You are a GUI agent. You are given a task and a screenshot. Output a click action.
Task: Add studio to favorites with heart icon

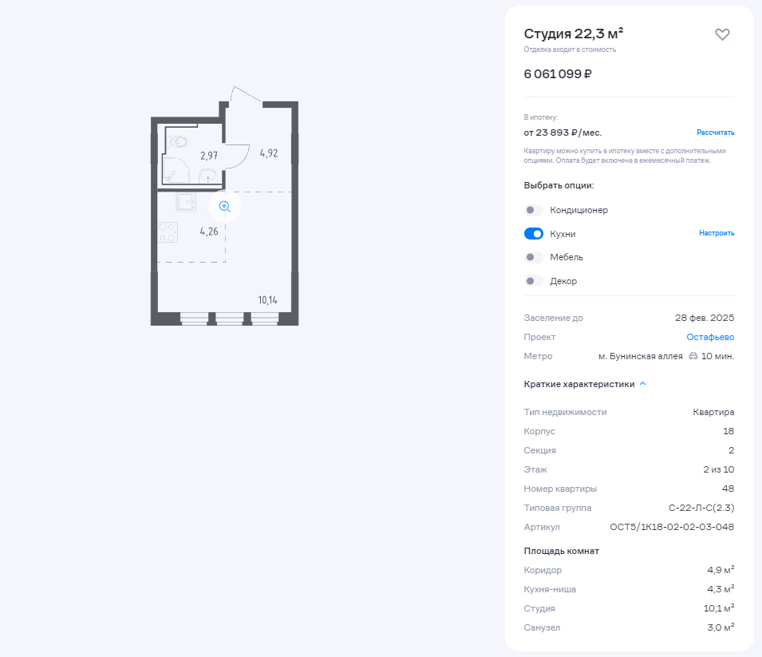coord(722,34)
